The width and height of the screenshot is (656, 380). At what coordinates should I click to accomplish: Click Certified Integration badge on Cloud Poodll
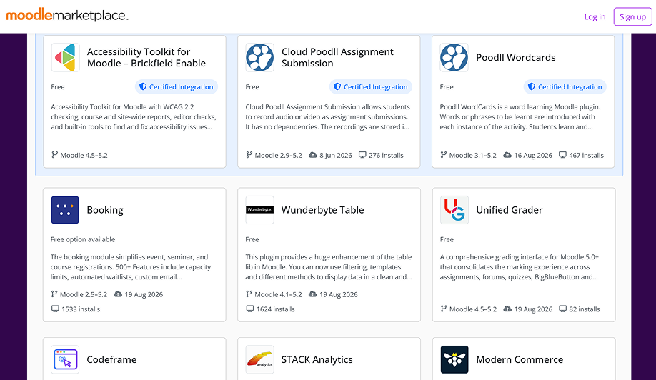371,87
